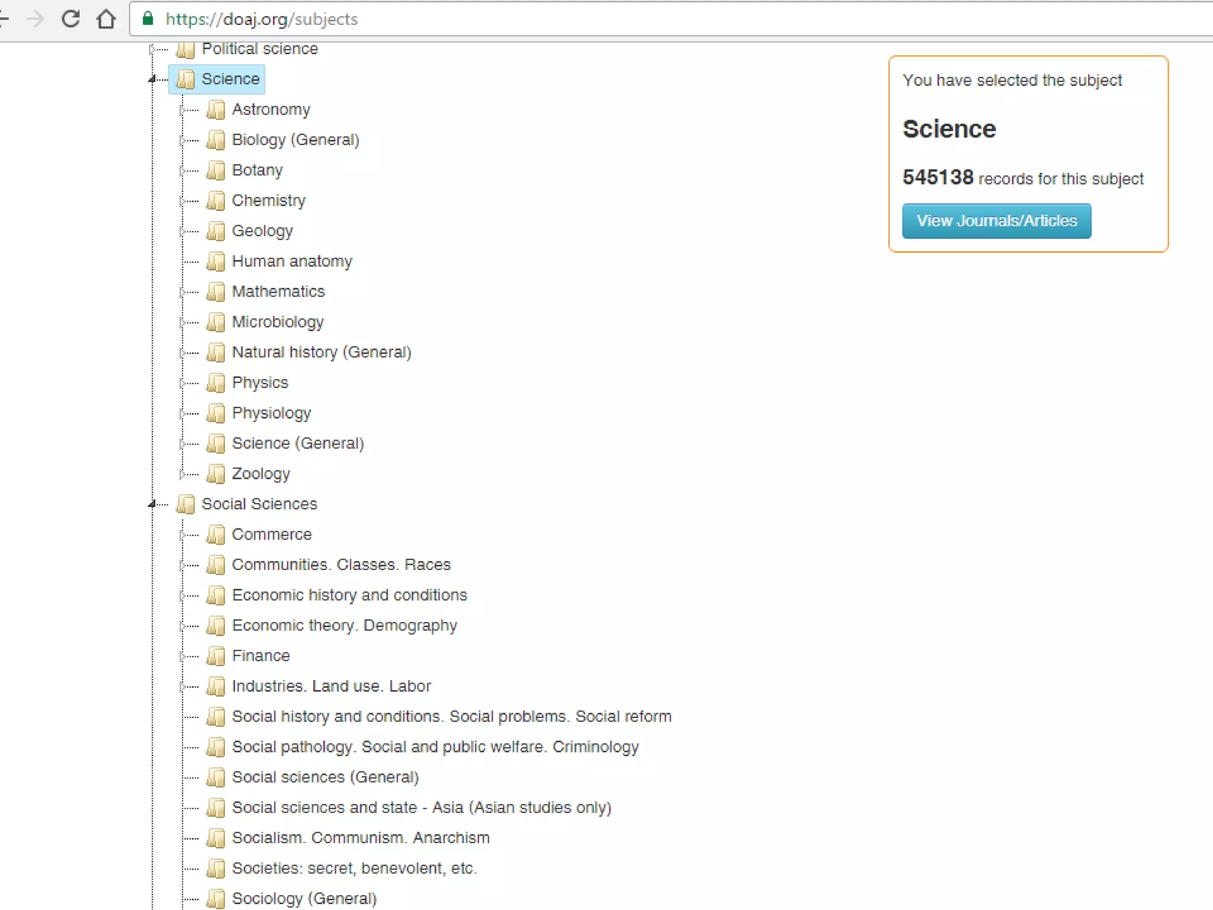1213x910 pixels.
Task: Go to browser home page icon
Action: (106, 19)
